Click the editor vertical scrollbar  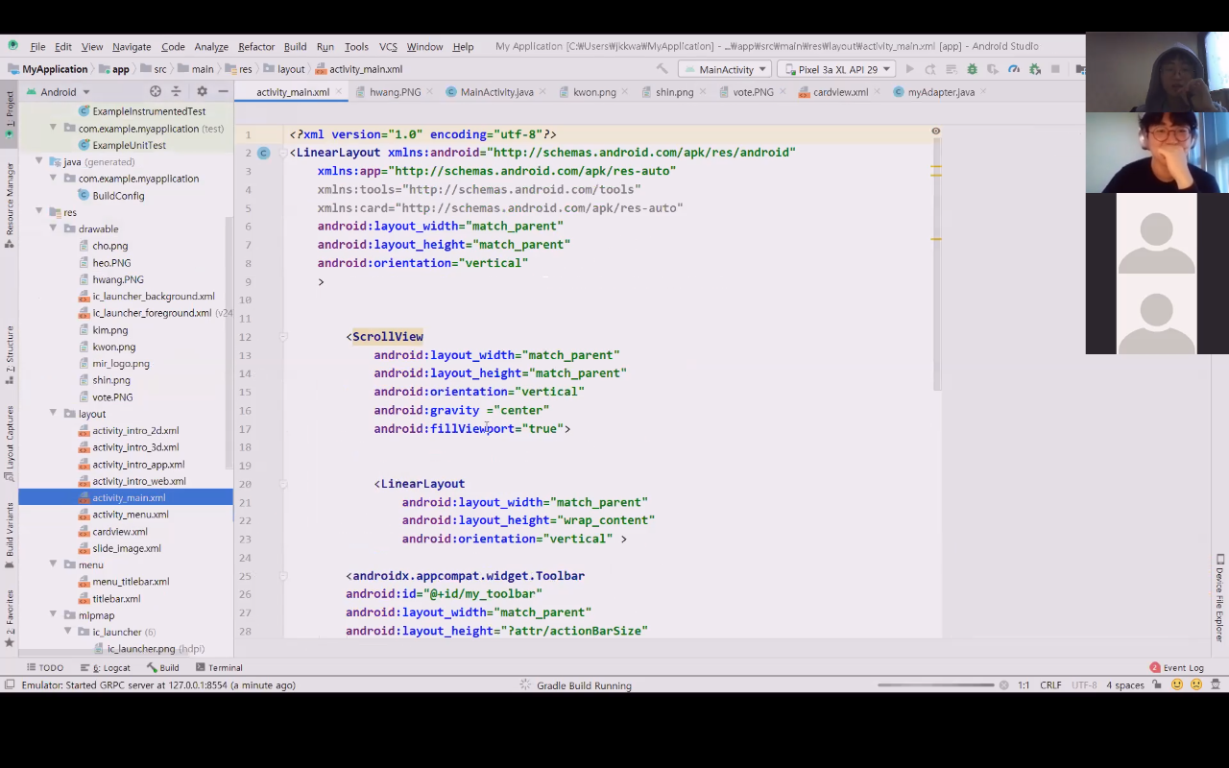point(936,264)
